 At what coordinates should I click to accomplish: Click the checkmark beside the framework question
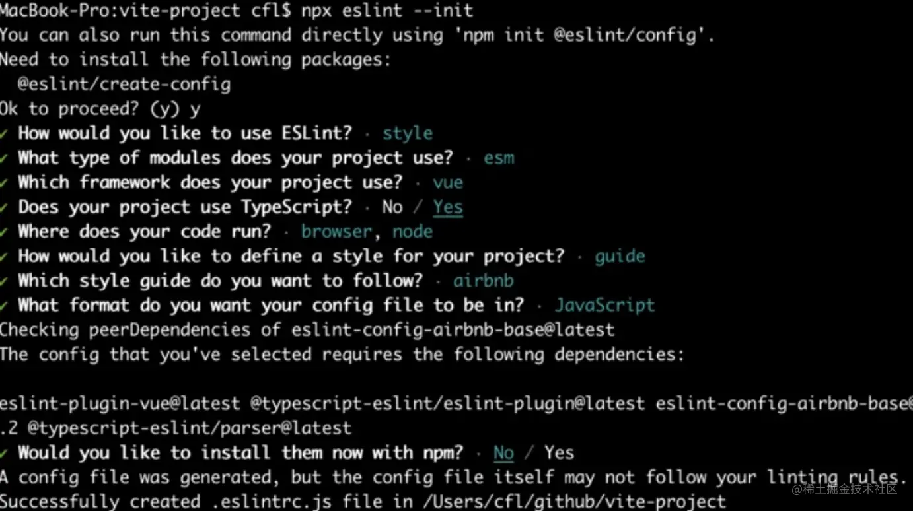point(4,182)
